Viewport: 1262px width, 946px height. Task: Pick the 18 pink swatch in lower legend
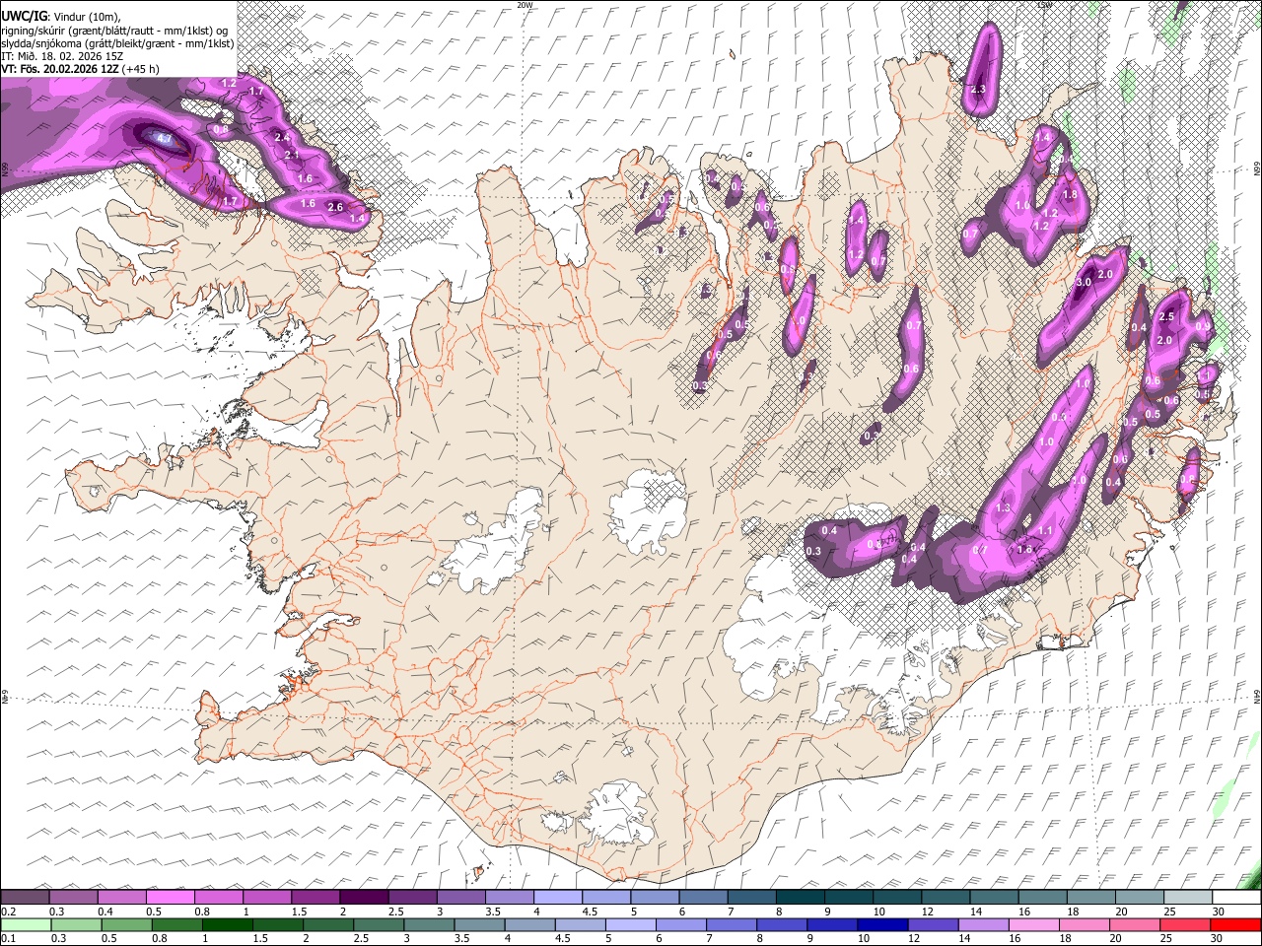pyautogui.click(x=1086, y=925)
